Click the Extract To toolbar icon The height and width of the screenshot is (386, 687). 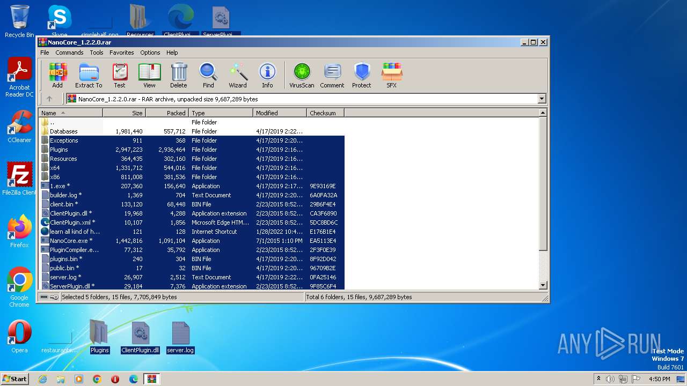tap(89, 75)
